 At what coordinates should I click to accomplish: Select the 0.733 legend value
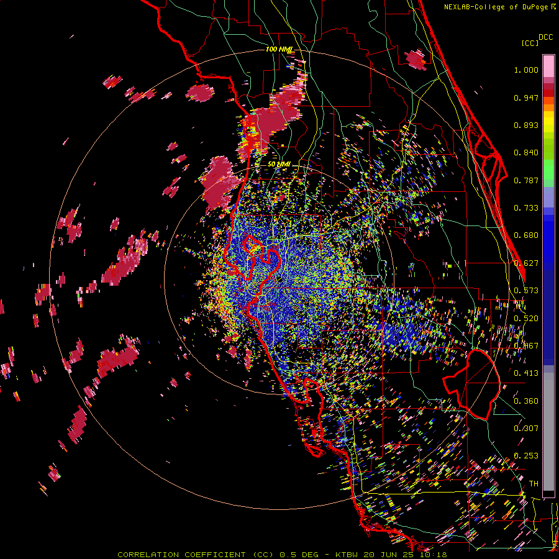[x=526, y=208]
